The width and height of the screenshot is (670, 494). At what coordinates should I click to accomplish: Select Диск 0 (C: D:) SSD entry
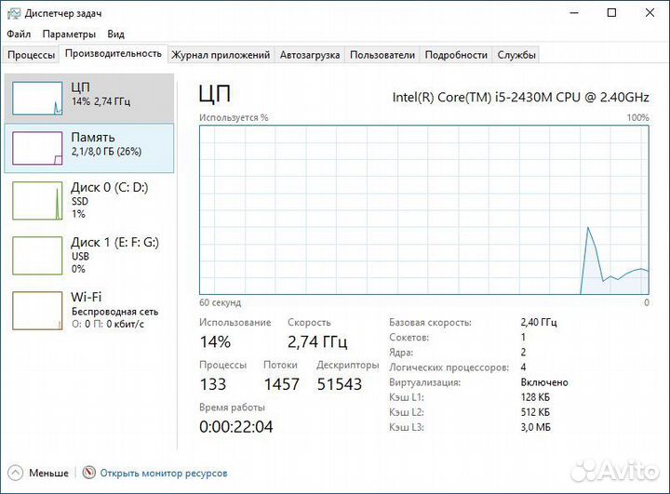pos(89,200)
